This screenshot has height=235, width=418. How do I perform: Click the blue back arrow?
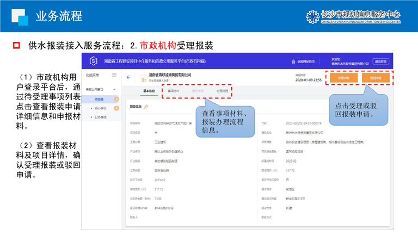click(128, 77)
